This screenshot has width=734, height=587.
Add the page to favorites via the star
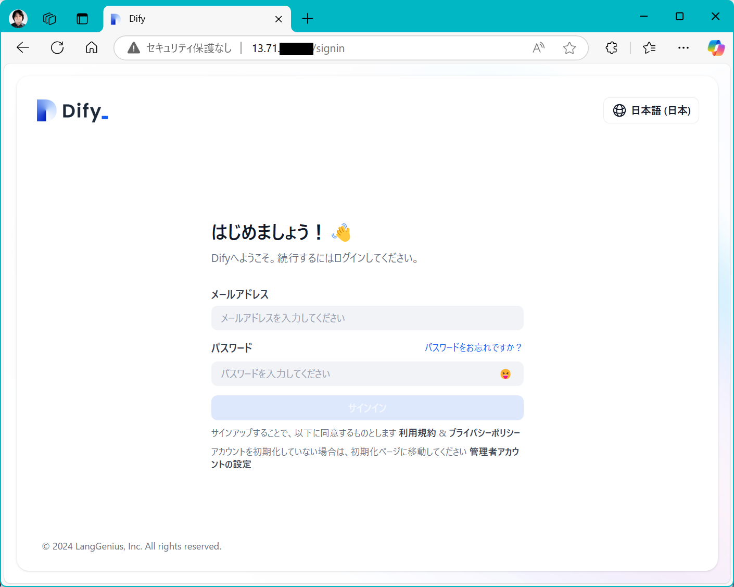click(x=569, y=47)
